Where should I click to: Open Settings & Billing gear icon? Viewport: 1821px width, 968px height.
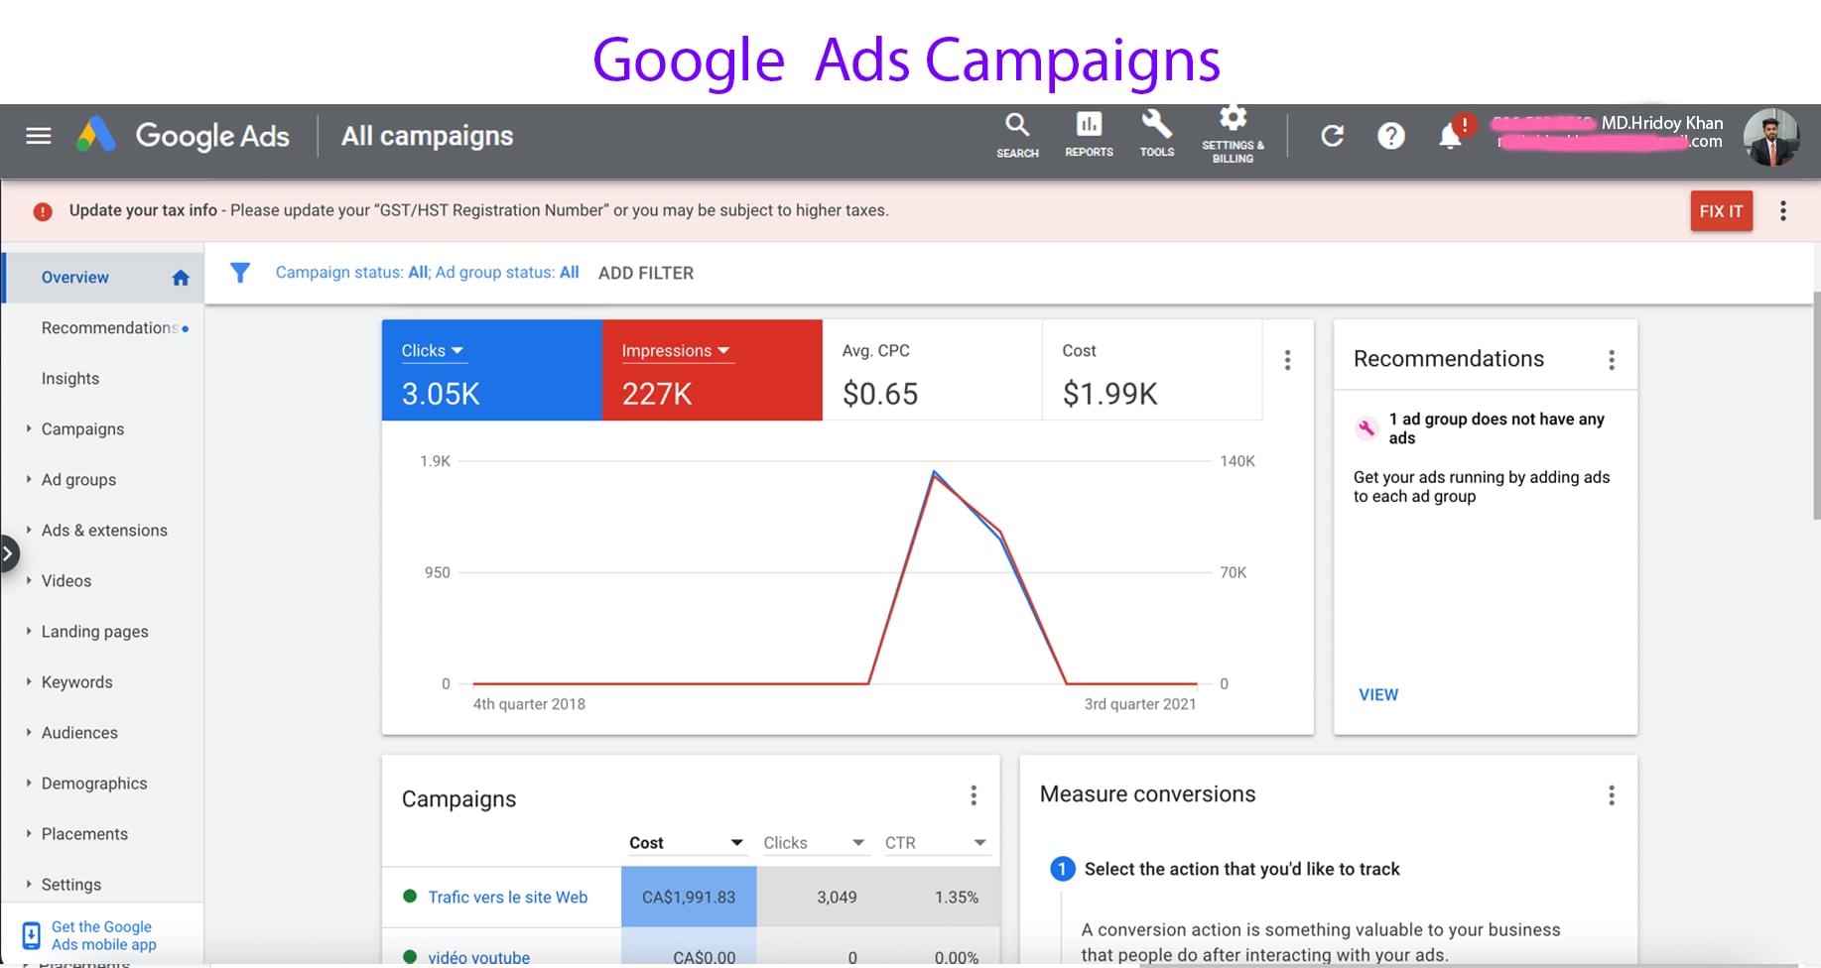[1233, 135]
